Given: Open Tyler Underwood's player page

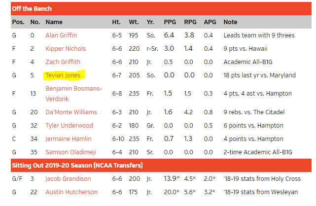Looking at the screenshot, I should click(x=69, y=126).
